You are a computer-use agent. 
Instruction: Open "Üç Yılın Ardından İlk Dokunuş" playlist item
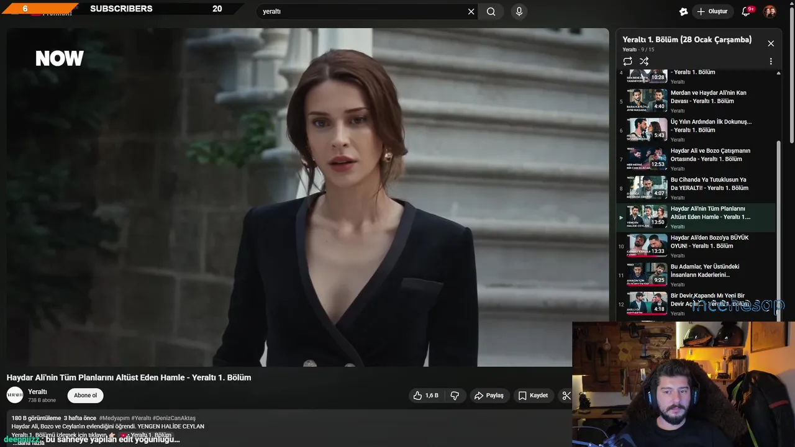pyautogui.click(x=711, y=126)
